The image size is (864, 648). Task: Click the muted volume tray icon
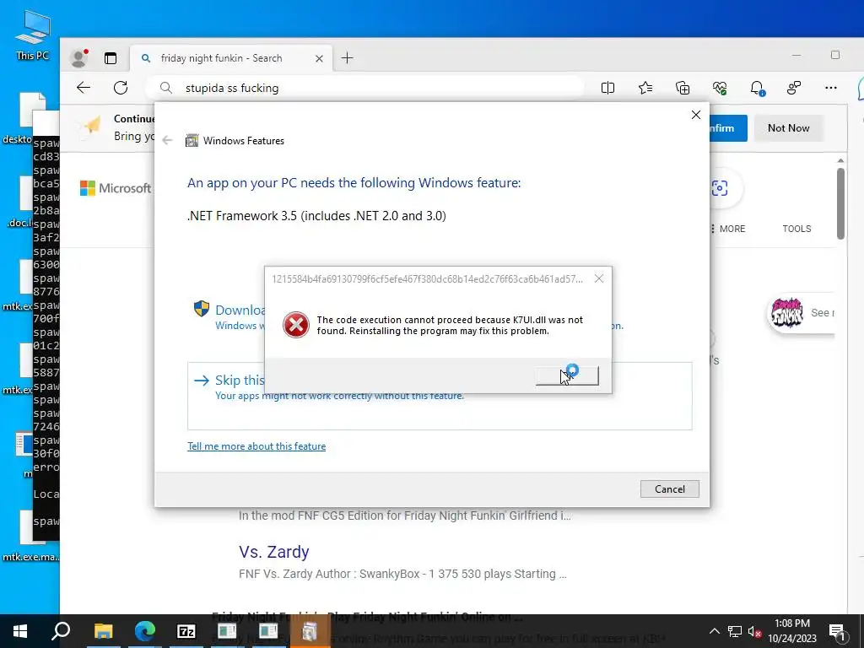(x=755, y=631)
